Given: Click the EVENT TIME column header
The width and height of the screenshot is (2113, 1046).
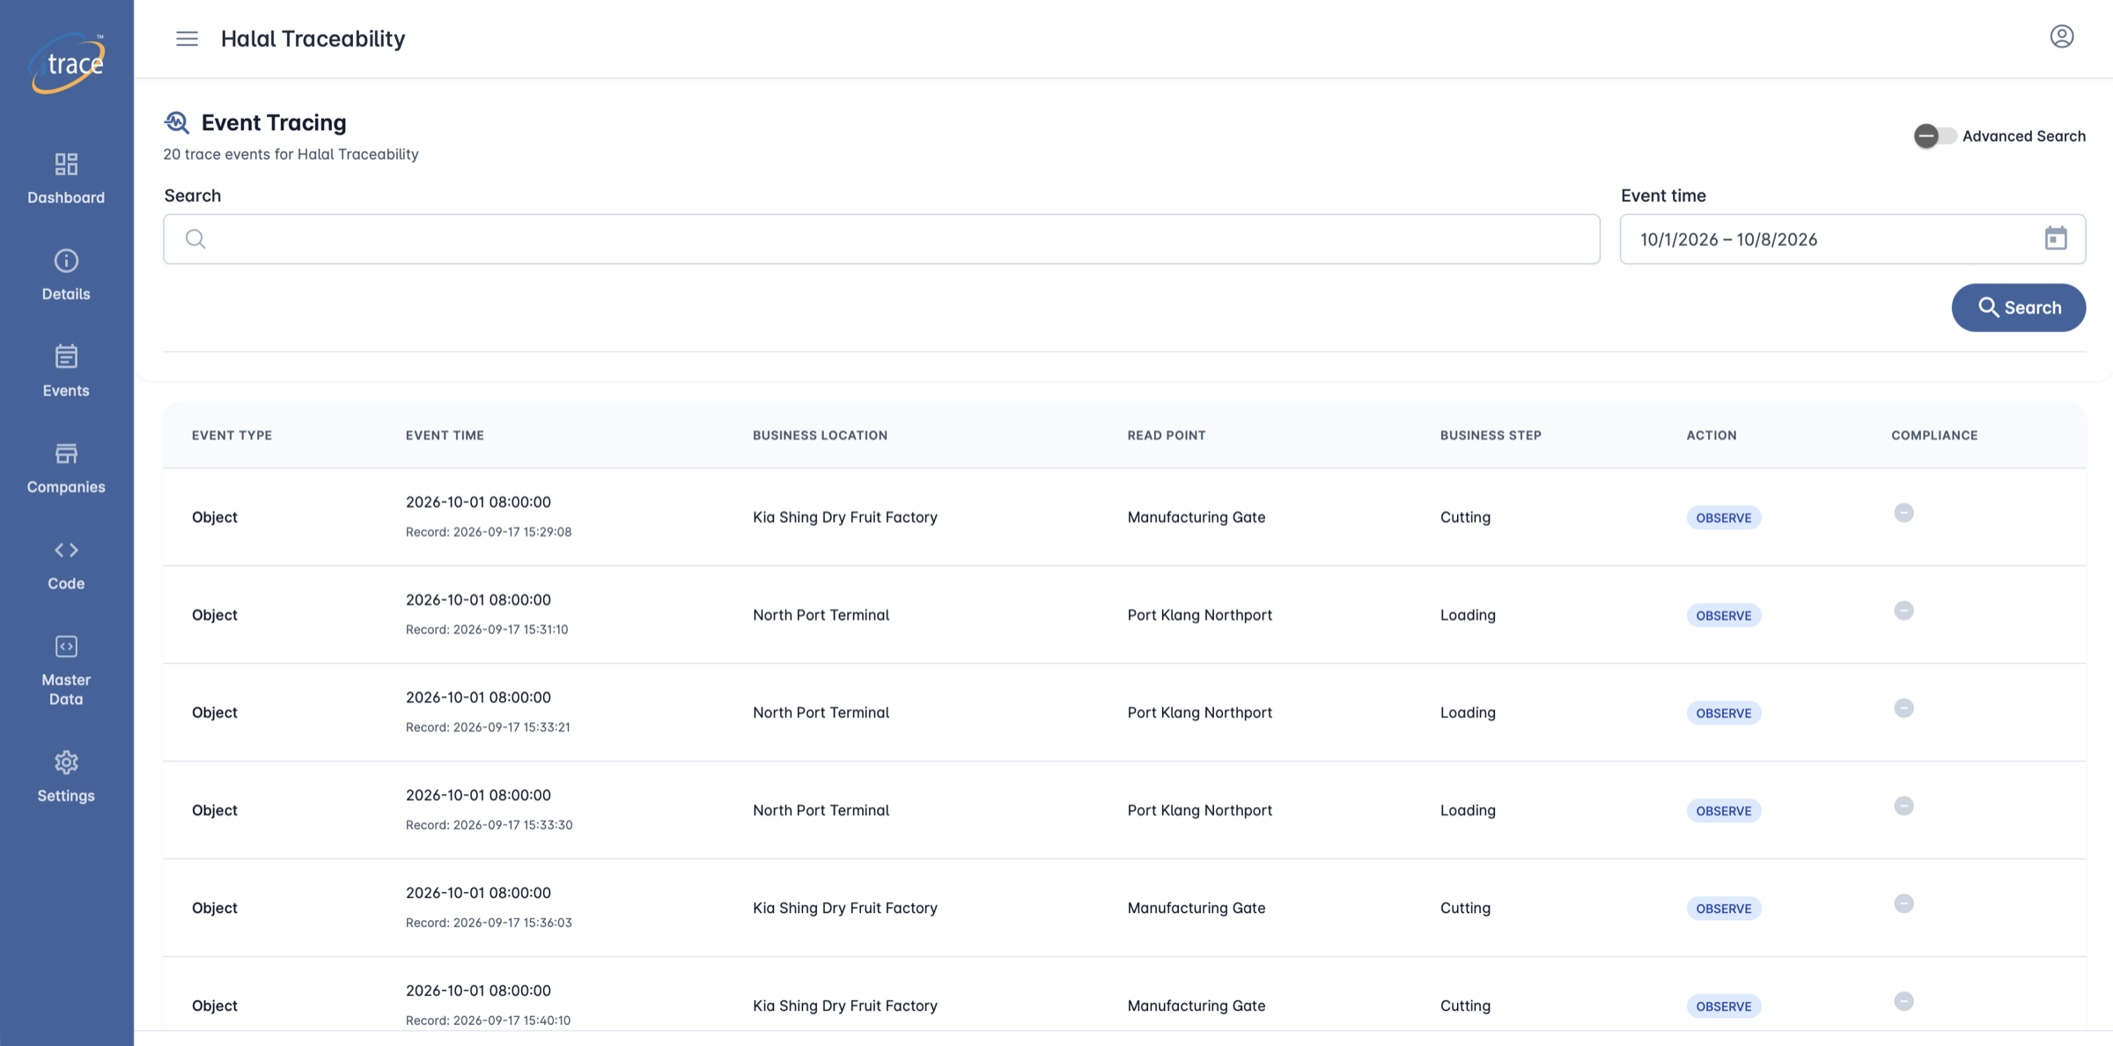Looking at the screenshot, I should [445, 435].
